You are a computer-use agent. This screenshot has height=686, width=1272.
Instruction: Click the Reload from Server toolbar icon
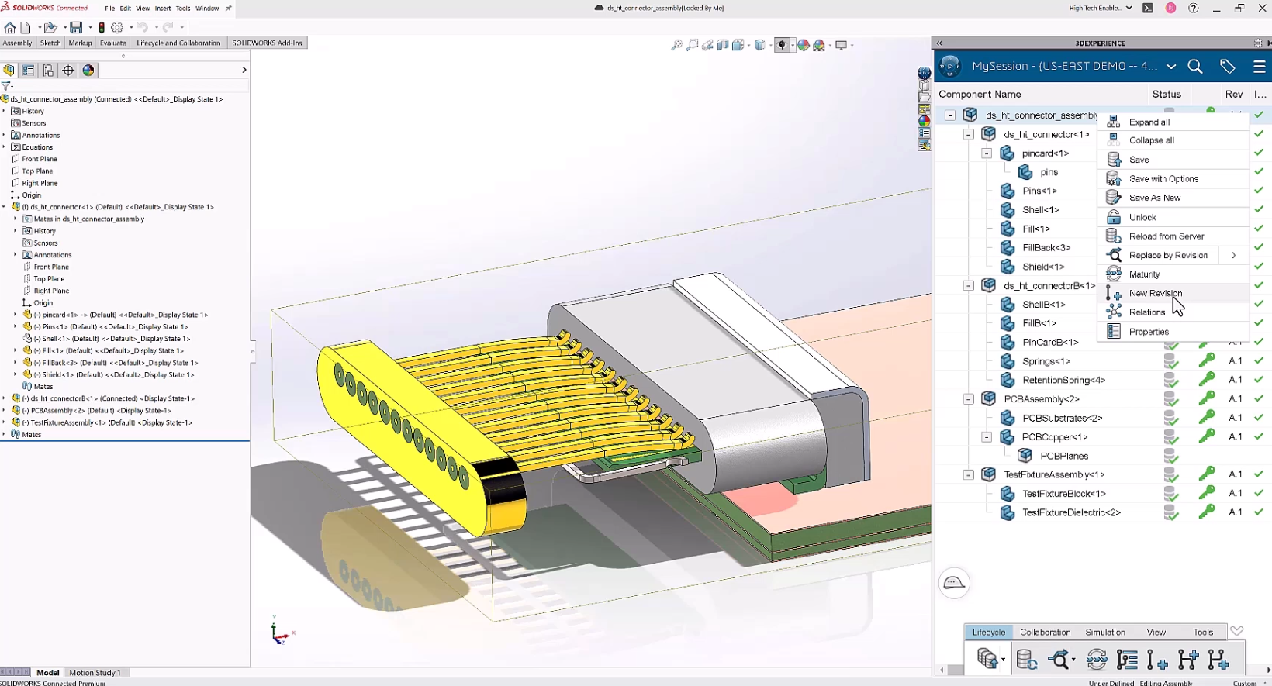tap(1026, 660)
